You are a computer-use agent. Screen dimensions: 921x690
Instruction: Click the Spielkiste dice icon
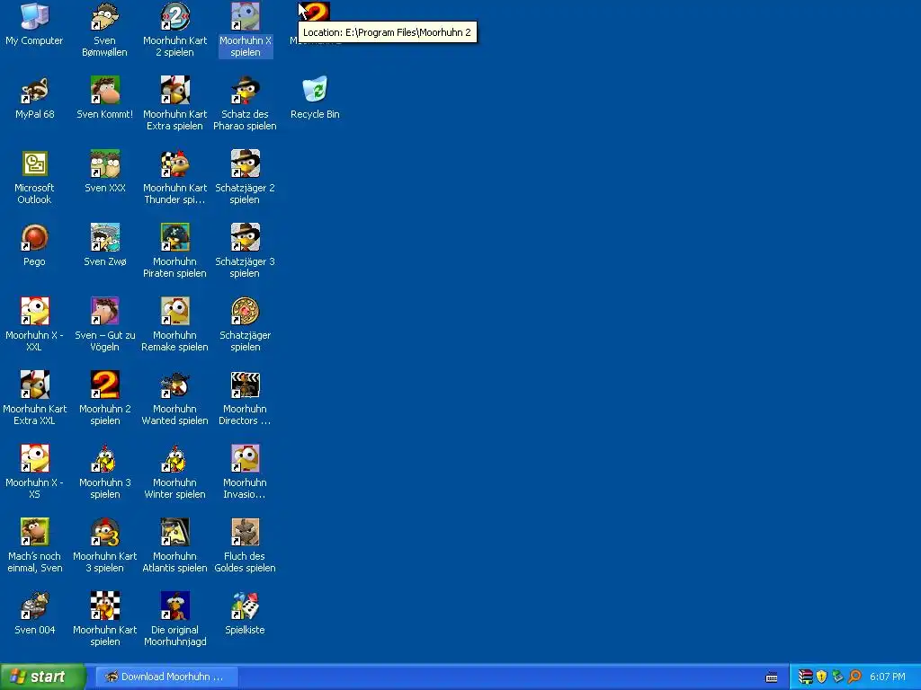[245, 606]
